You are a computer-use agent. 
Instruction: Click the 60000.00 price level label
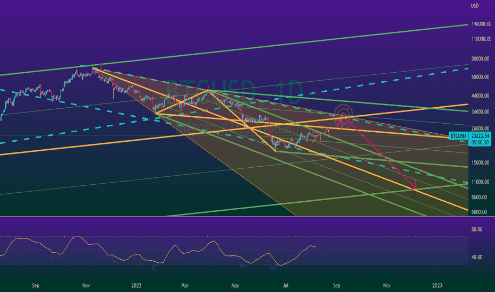tap(480, 77)
